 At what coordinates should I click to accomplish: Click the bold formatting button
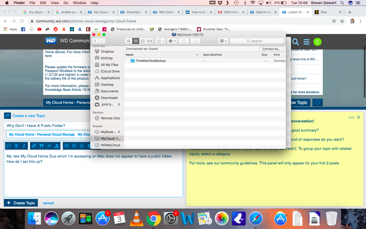tap(16, 146)
